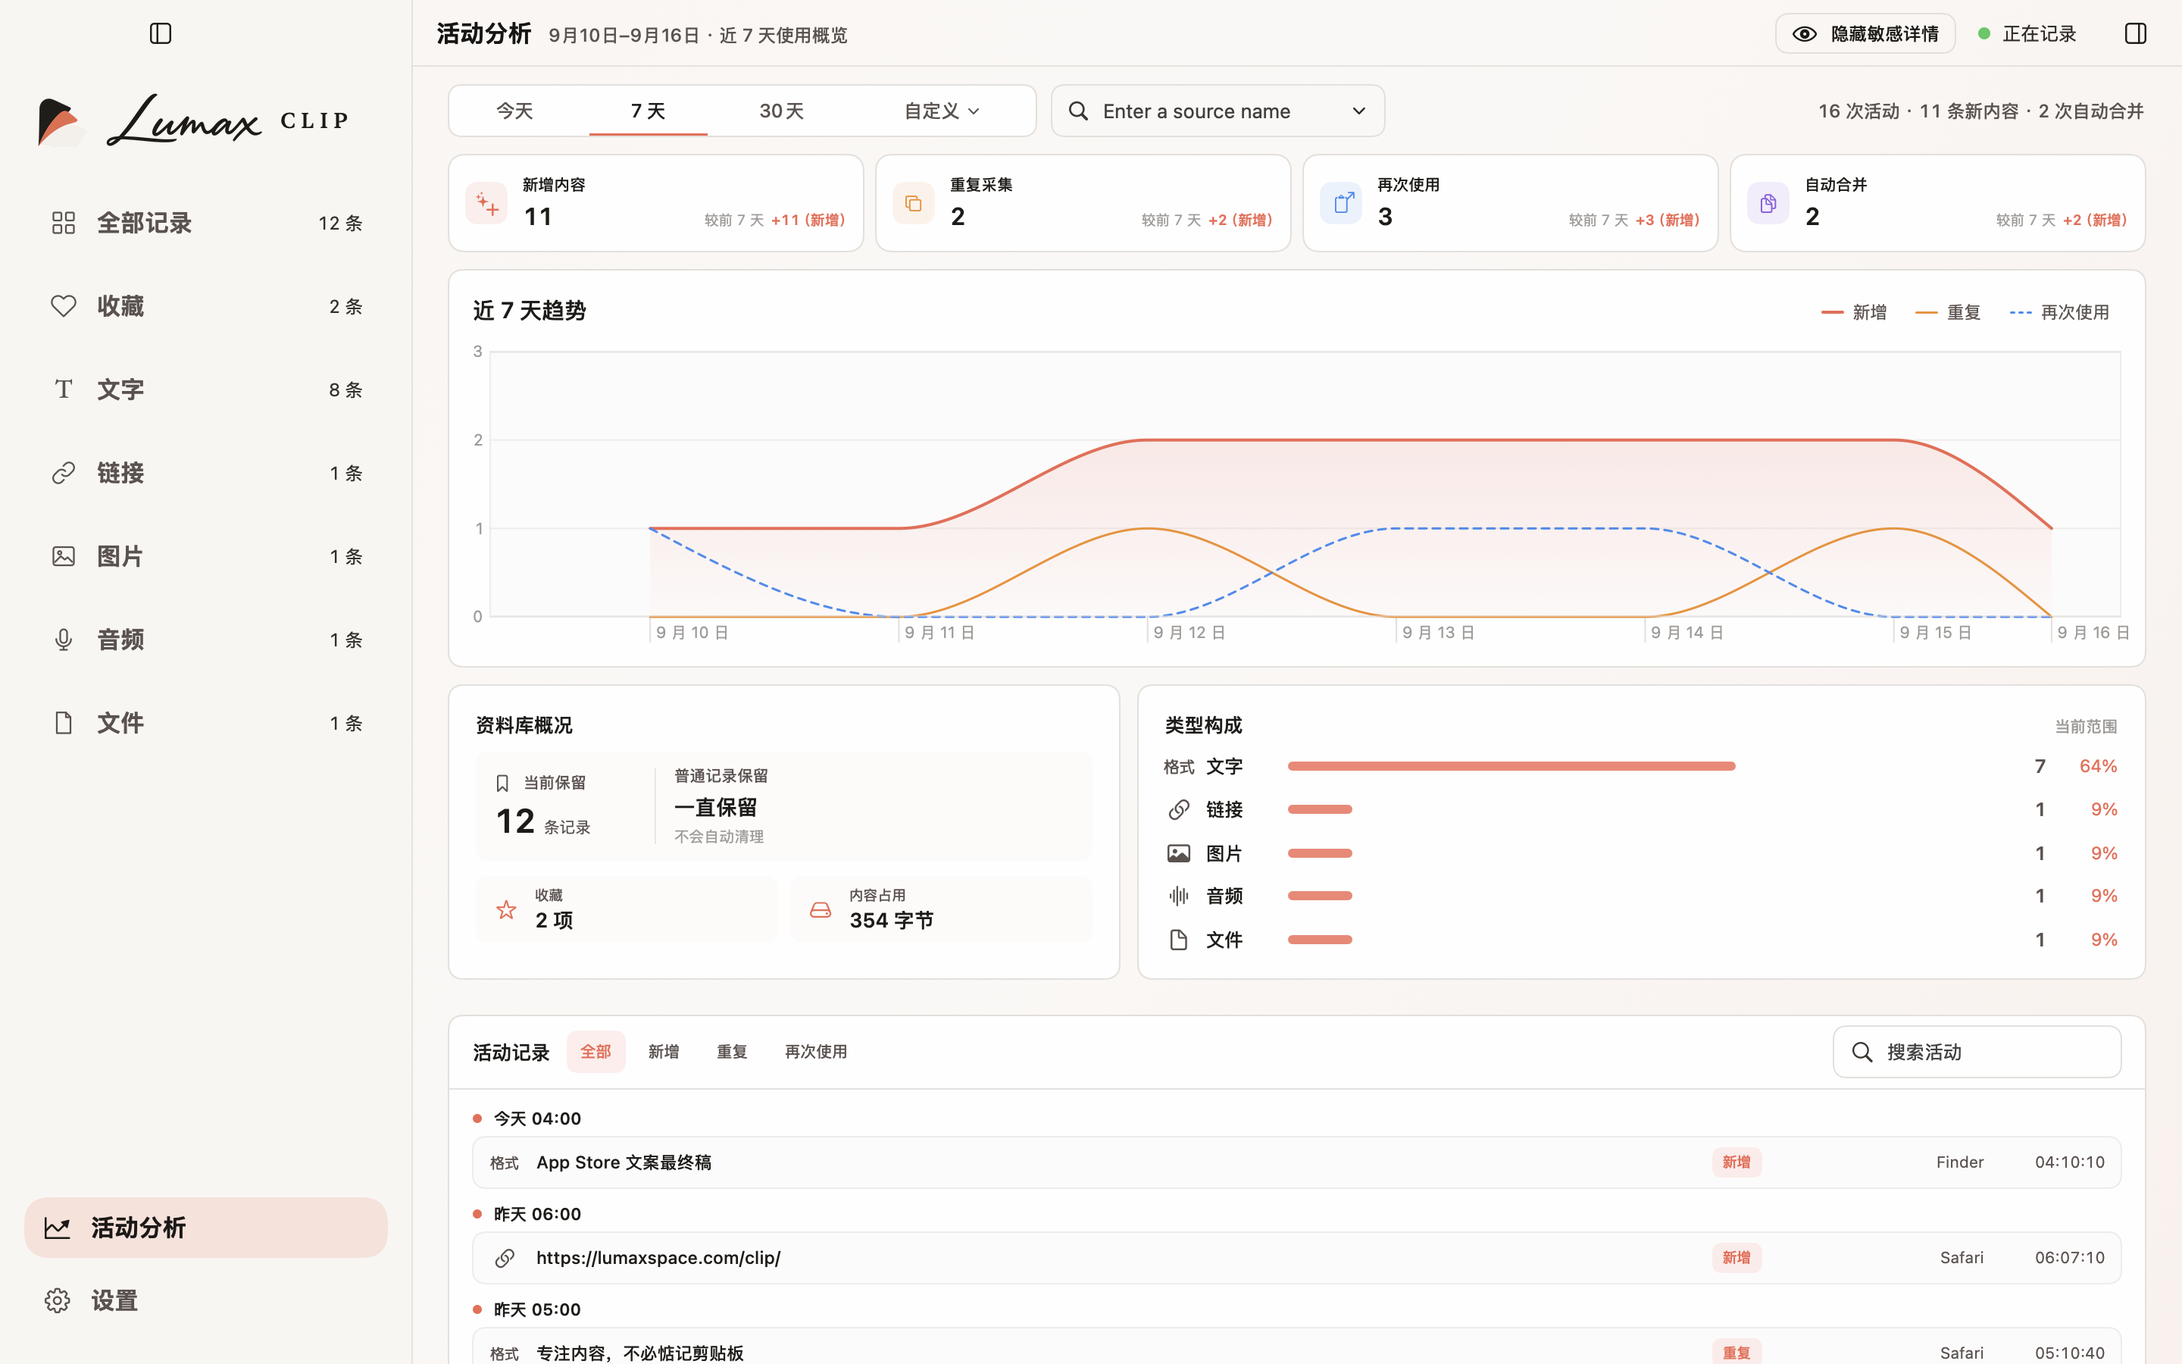The width and height of the screenshot is (2182, 1364).
Task: Click the 链接 type progress bar
Action: [1320, 809]
